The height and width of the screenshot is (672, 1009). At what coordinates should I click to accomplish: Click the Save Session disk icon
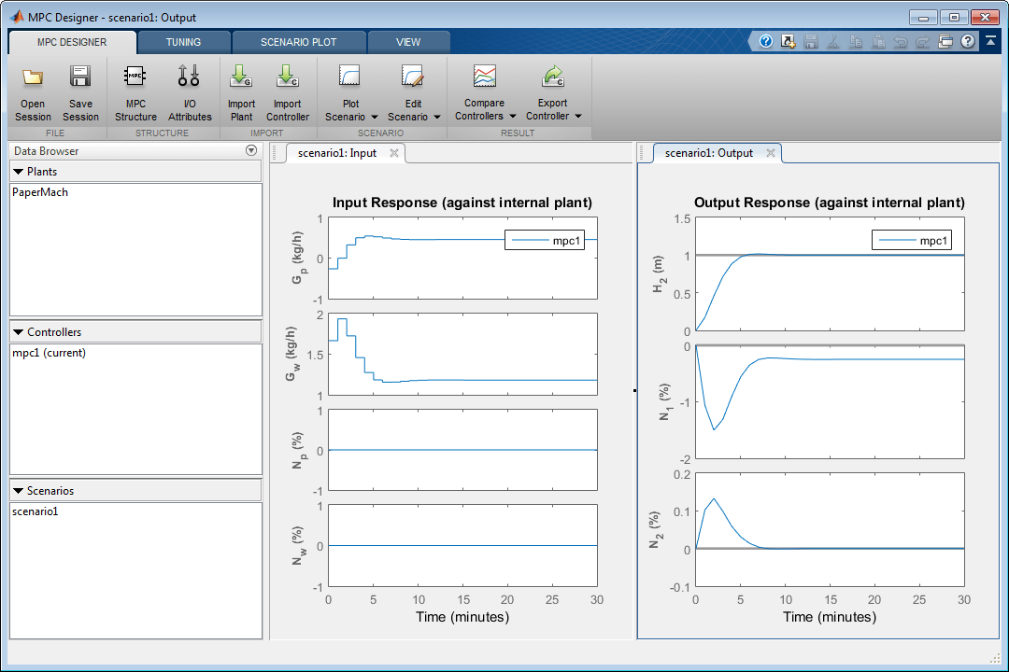(80, 77)
